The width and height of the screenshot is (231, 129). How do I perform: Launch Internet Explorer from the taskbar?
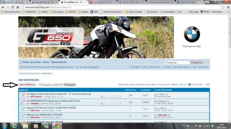[14, 126]
